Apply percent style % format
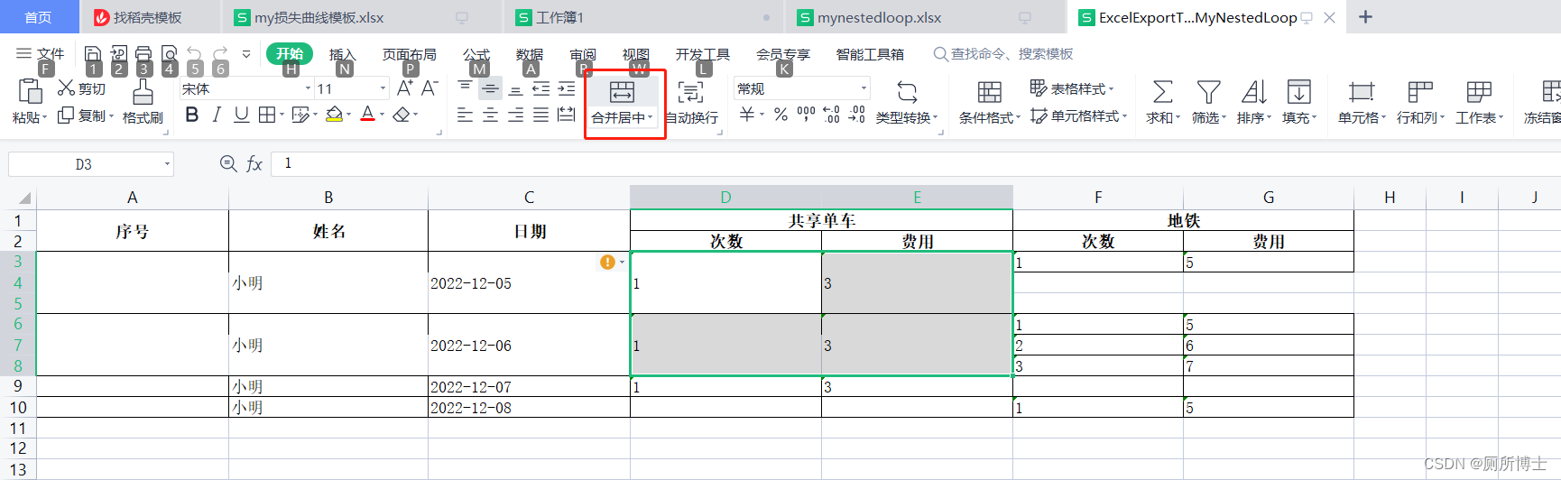Viewport: 1561px width, 480px height. pyautogui.click(x=781, y=115)
